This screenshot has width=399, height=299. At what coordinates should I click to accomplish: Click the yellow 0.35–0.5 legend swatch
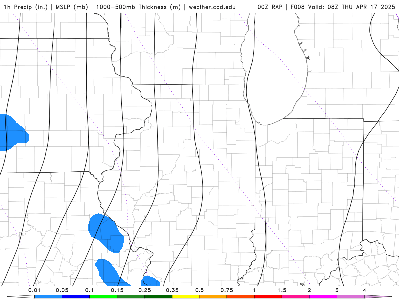[x=186, y=297]
